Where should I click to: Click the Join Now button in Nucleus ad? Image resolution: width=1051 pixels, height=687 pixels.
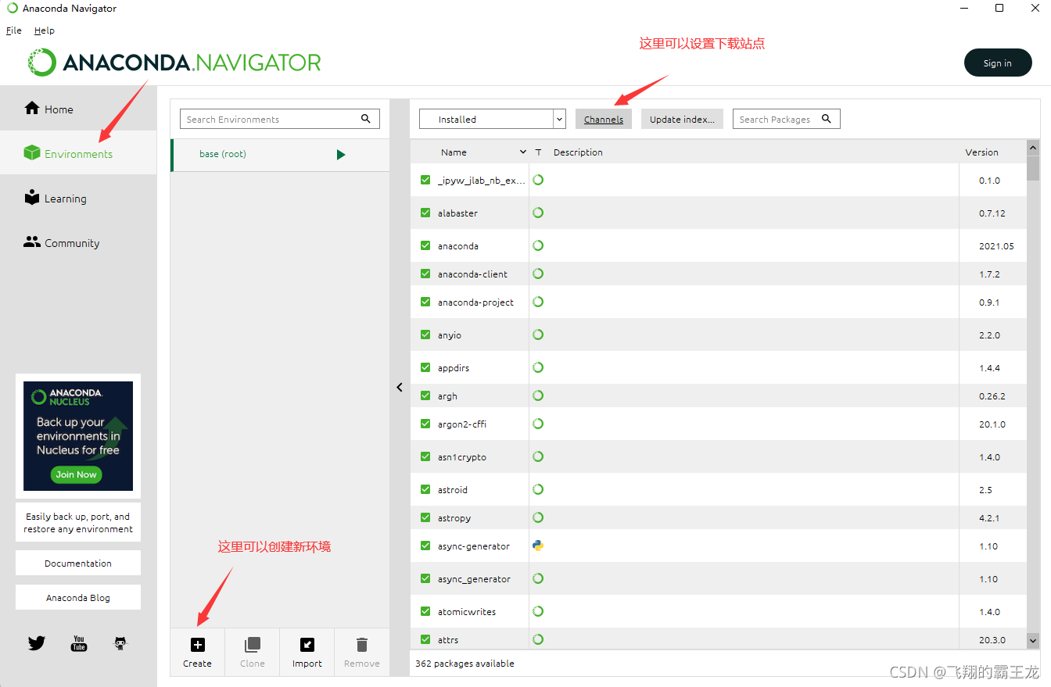click(77, 474)
